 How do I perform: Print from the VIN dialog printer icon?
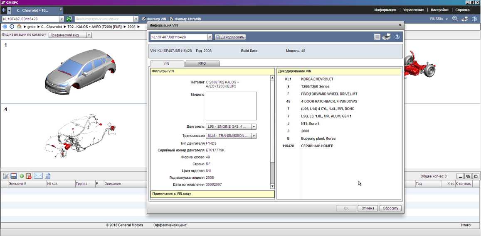click(387, 37)
